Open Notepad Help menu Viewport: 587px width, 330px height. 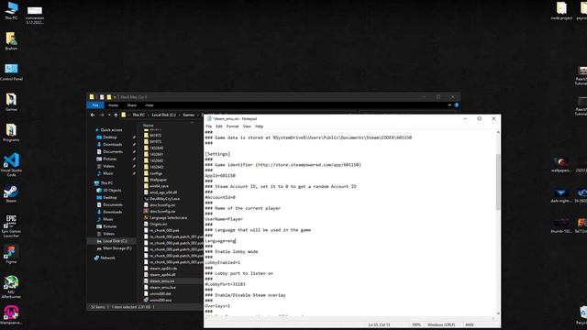tap(259, 126)
